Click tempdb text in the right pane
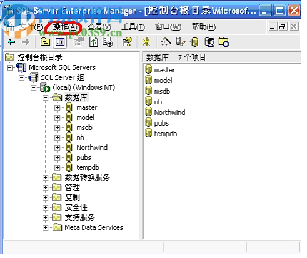Image resolution: width=307 pixels, height=258 pixels. 166,134
